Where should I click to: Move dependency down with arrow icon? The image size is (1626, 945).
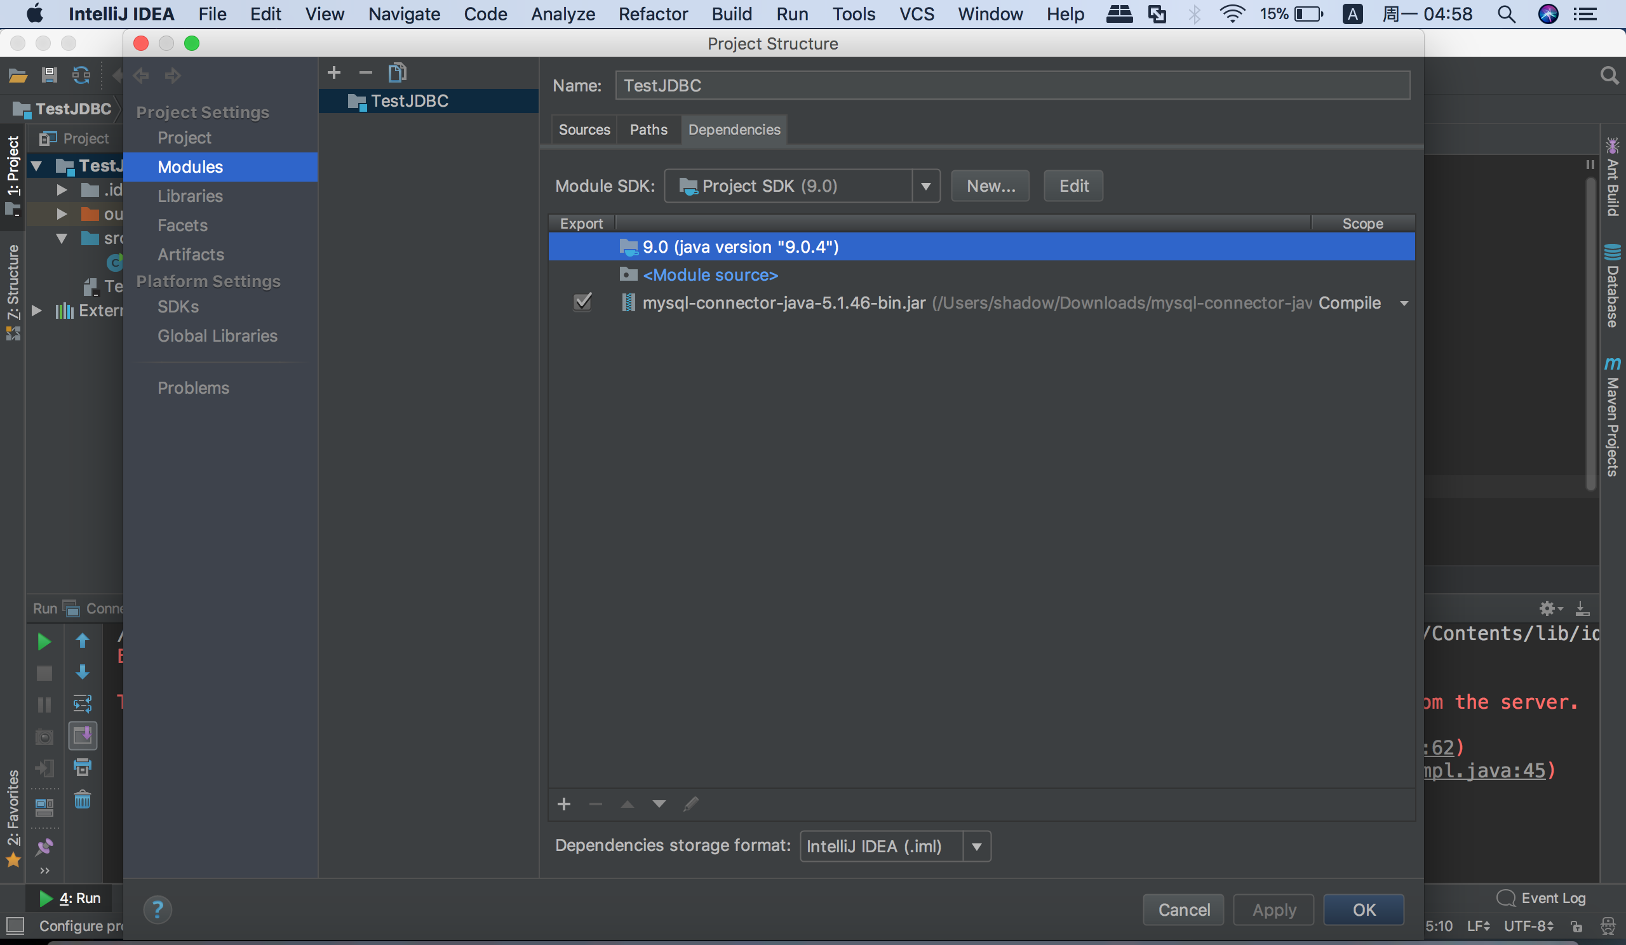point(659,804)
